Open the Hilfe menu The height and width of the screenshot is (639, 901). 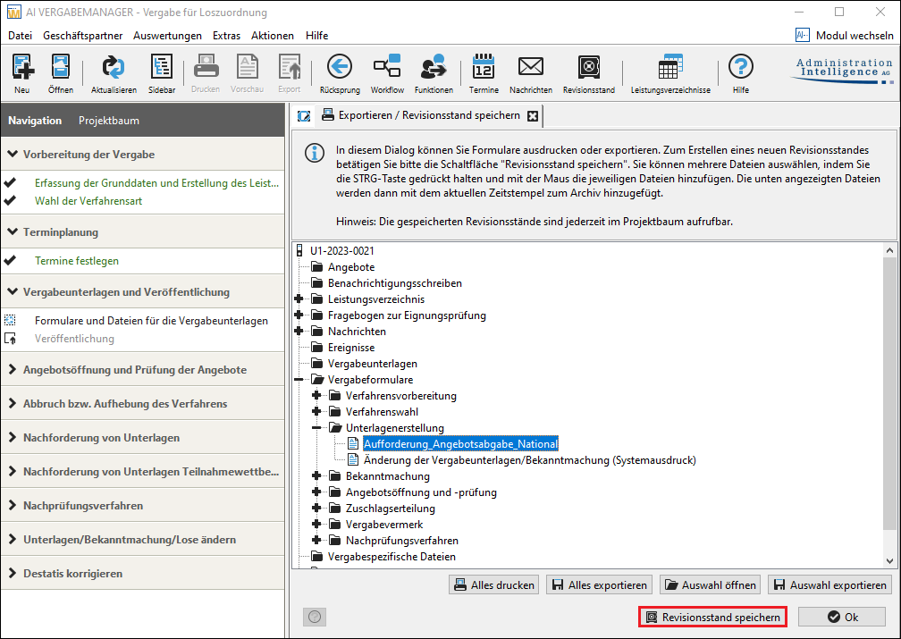point(316,36)
